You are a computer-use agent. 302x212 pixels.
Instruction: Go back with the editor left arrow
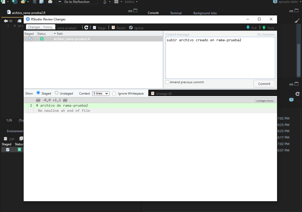click(6, 21)
